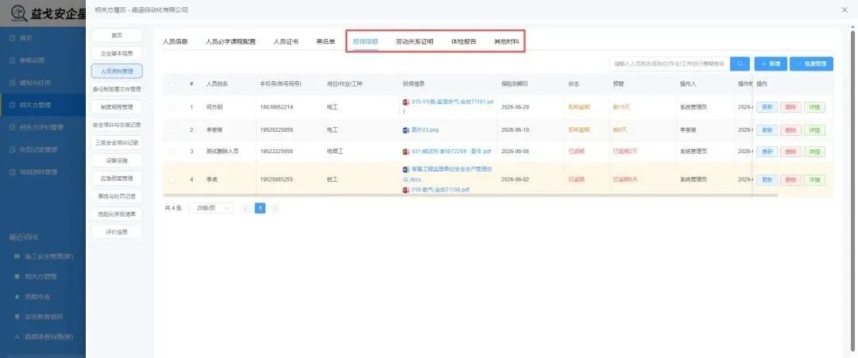Open 应急预案管理 in side menu
858x358 pixels.
click(117, 178)
